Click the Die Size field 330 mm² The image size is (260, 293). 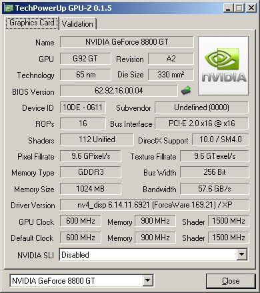tap(171, 75)
